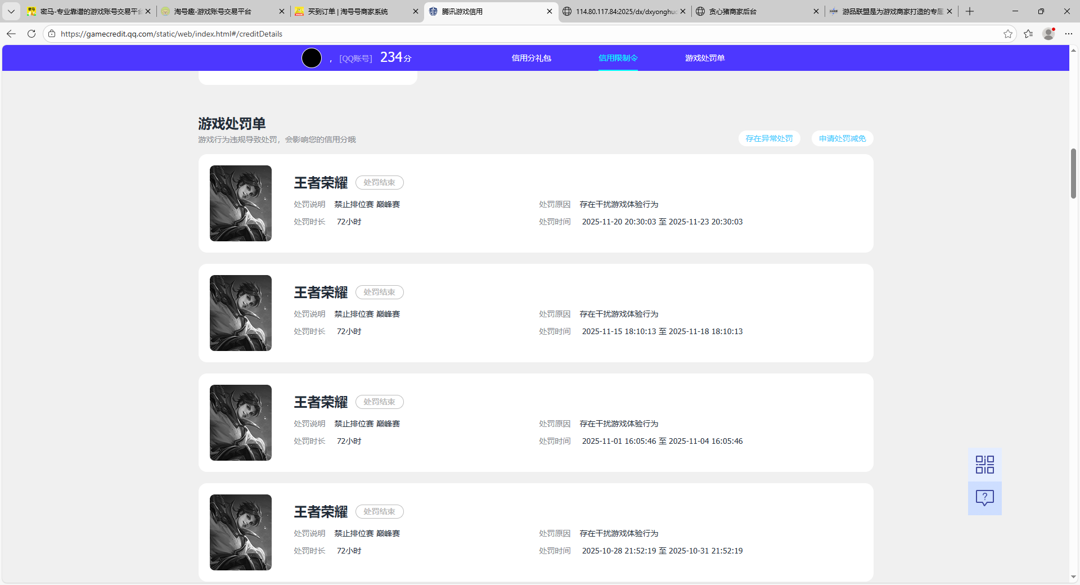Click the 申请处罚减免 button
The height and width of the screenshot is (585, 1080).
coord(842,138)
